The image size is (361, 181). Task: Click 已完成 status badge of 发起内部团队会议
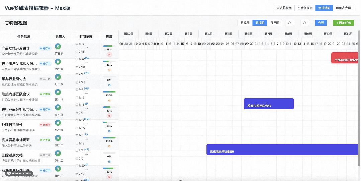(45, 94)
